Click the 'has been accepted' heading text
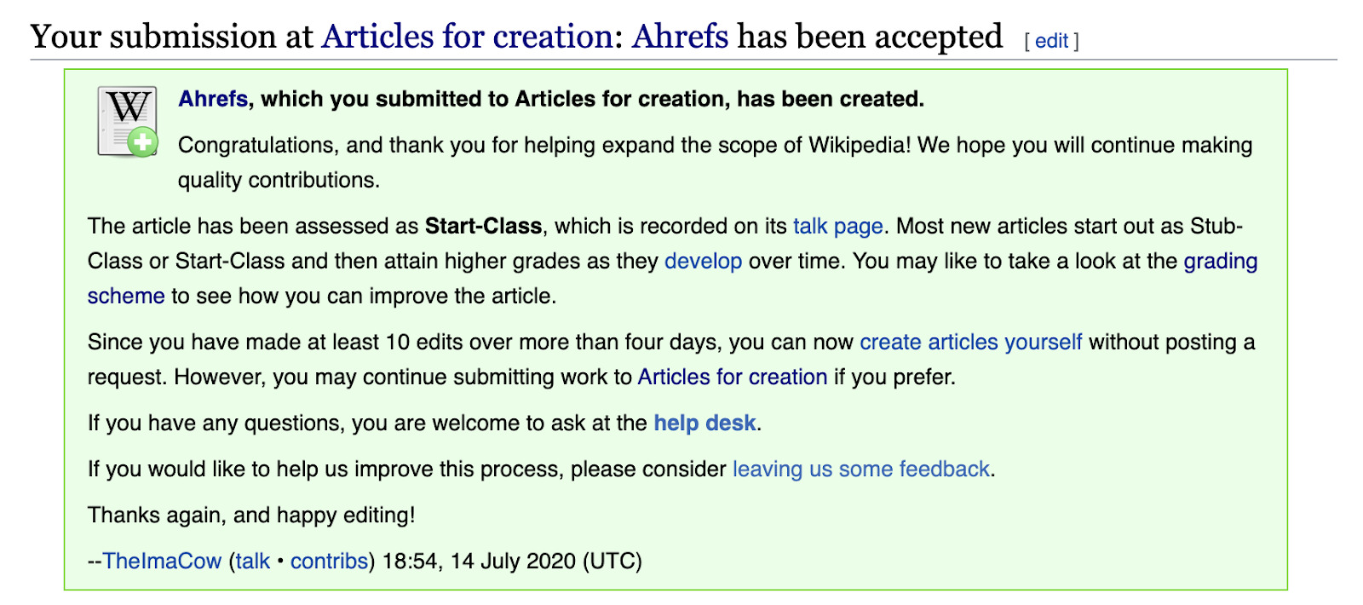1363x605 pixels. coord(869,37)
